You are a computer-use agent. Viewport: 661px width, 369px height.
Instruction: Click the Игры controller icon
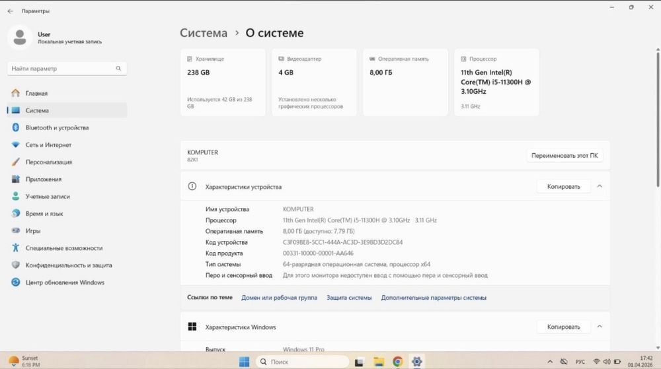[16, 230]
